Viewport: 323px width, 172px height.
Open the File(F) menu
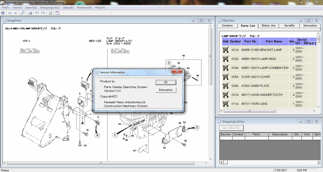pos(6,8)
